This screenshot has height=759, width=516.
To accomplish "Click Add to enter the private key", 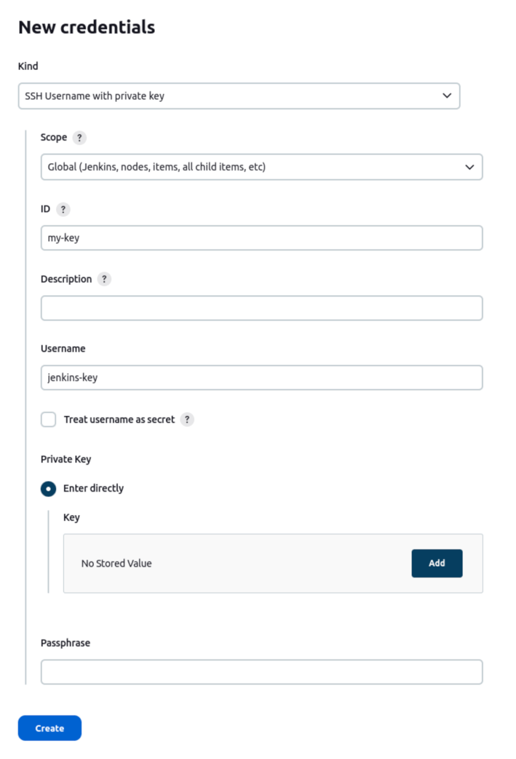I will coord(437,563).
